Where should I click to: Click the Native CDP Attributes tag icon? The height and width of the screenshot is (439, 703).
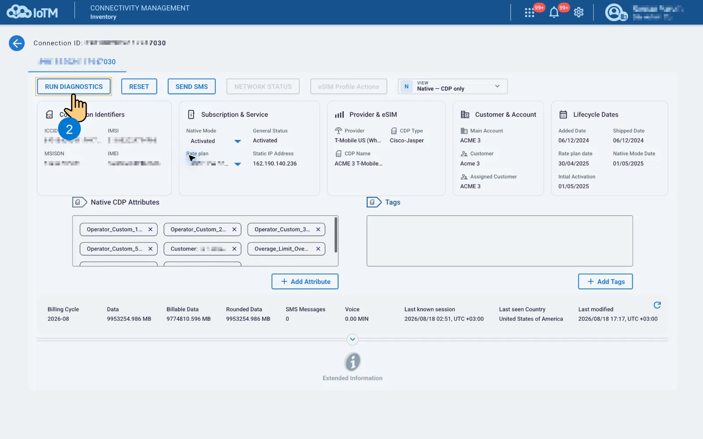click(80, 202)
